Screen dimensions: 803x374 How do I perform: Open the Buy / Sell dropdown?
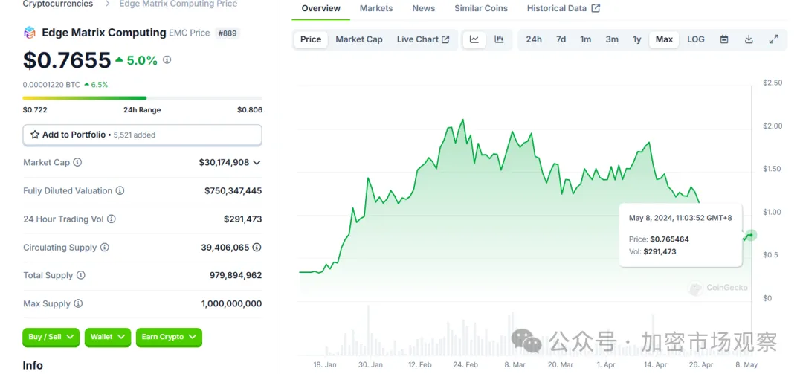click(51, 337)
